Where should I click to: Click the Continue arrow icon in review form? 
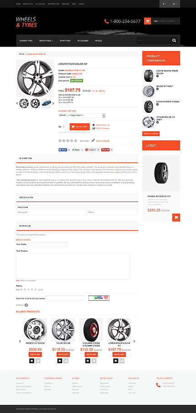pos(26,305)
